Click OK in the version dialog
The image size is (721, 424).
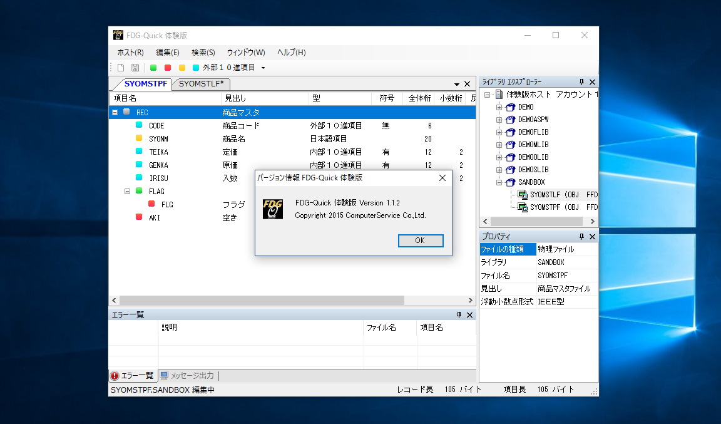[421, 240]
